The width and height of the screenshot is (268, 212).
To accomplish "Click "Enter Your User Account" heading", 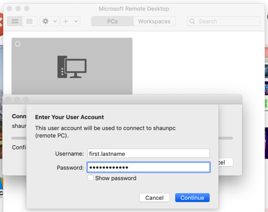I will (x=69, y=117).
